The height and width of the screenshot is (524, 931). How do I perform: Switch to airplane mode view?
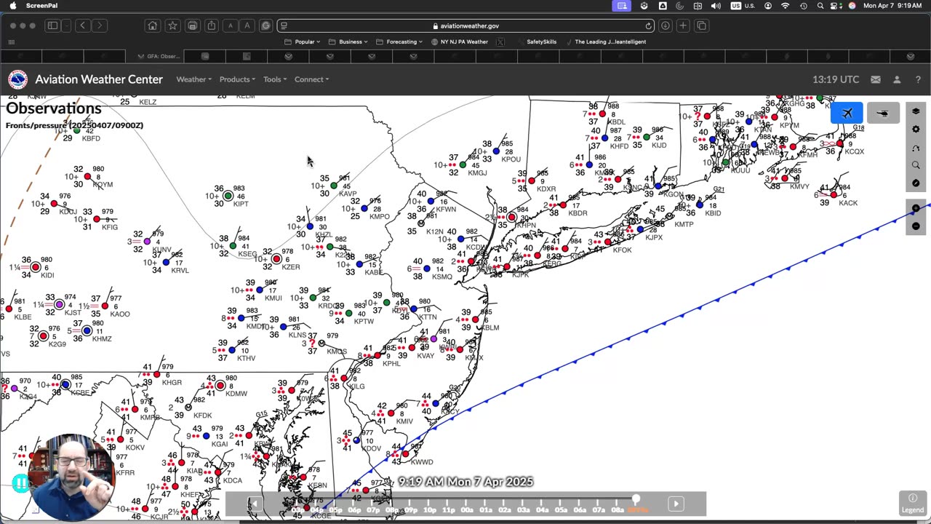(x=847, y=114)
